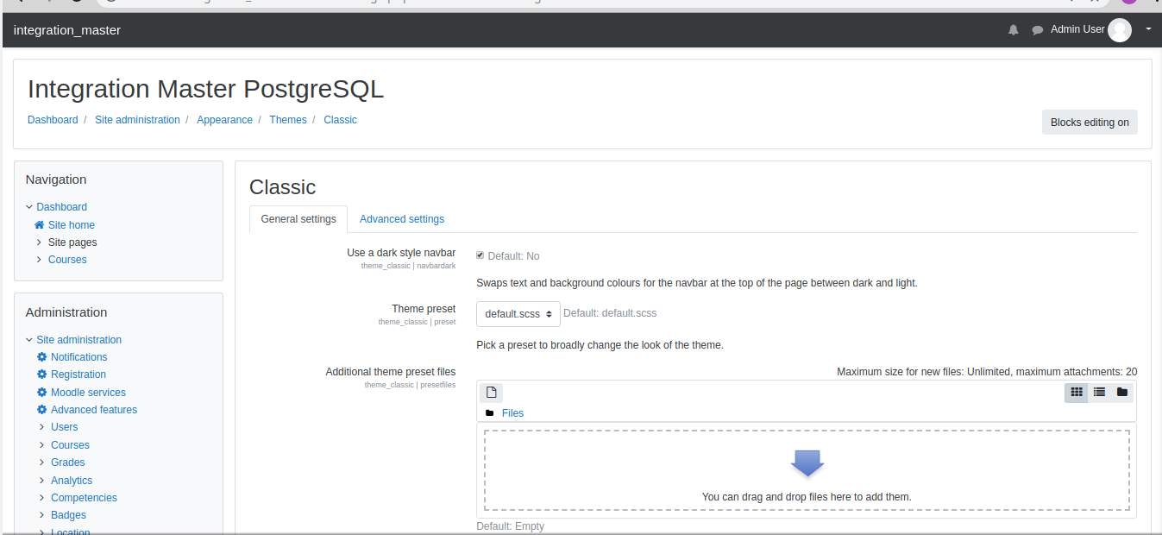Open Themes in breadcrumb

[x=288, y=120]
